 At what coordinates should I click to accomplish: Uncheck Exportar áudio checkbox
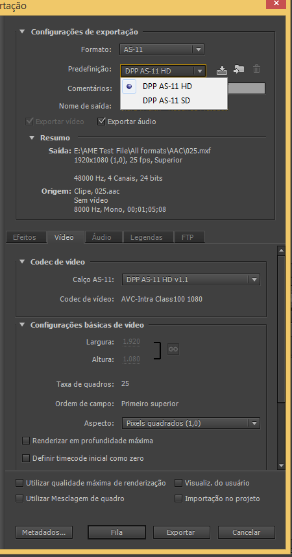tap(101, 122)
